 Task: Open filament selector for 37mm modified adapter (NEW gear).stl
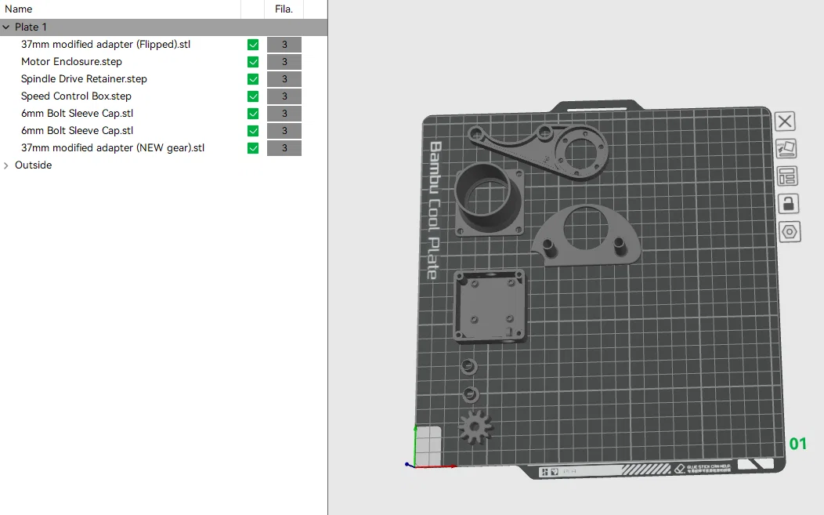[x=284, y=148]
